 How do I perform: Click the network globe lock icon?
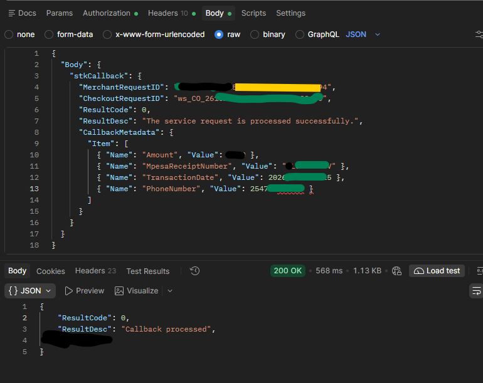(396, 271)
